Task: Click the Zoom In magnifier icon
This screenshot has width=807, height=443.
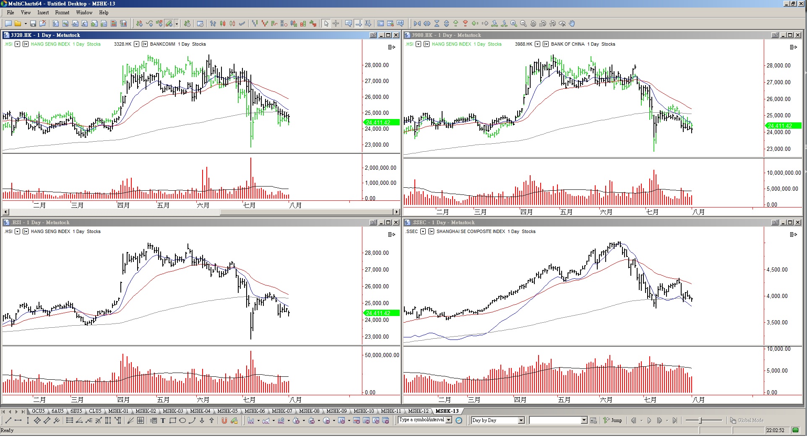Action: click(513, 23)
